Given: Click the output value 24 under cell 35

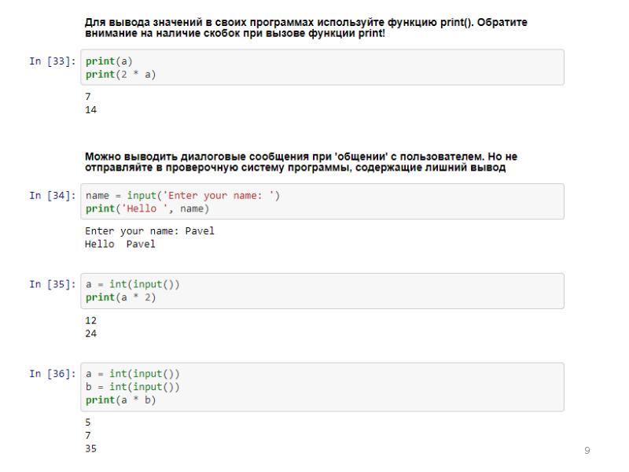Looking at the screenshot, I should click(x=90, y=333).
